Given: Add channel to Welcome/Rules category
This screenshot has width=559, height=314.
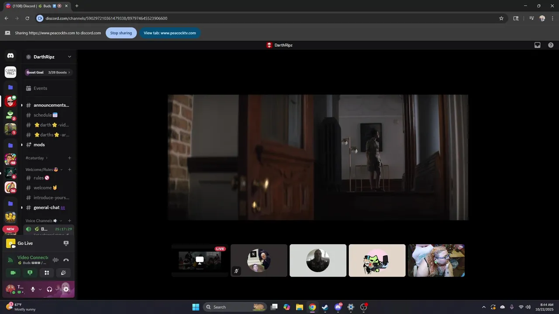Looking at the screenshot, I should pyautogui.click(x=69, y=170).
